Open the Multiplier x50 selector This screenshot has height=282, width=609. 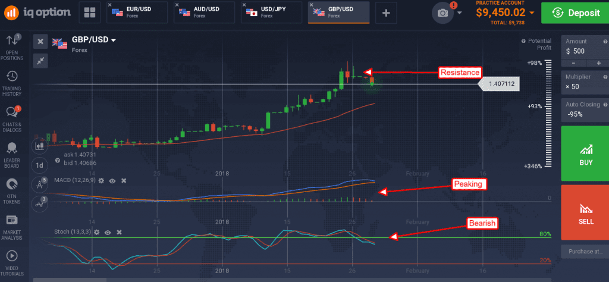(x=585, y=82)
